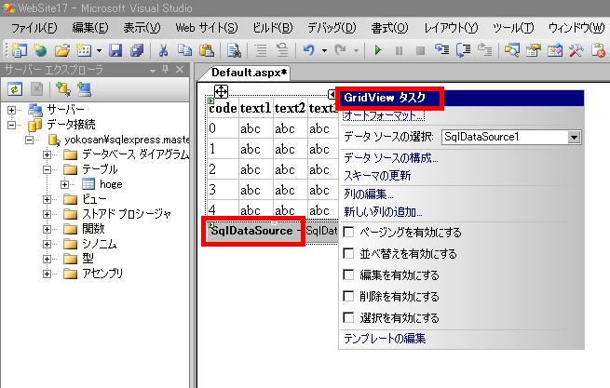Click the Break All pause icon
The image size is (610, 388).
399,50
